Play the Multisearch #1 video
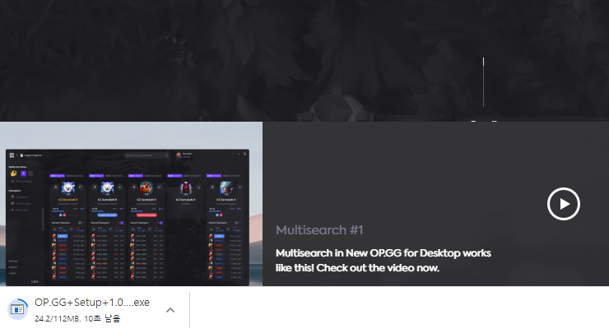 [563, 204]
